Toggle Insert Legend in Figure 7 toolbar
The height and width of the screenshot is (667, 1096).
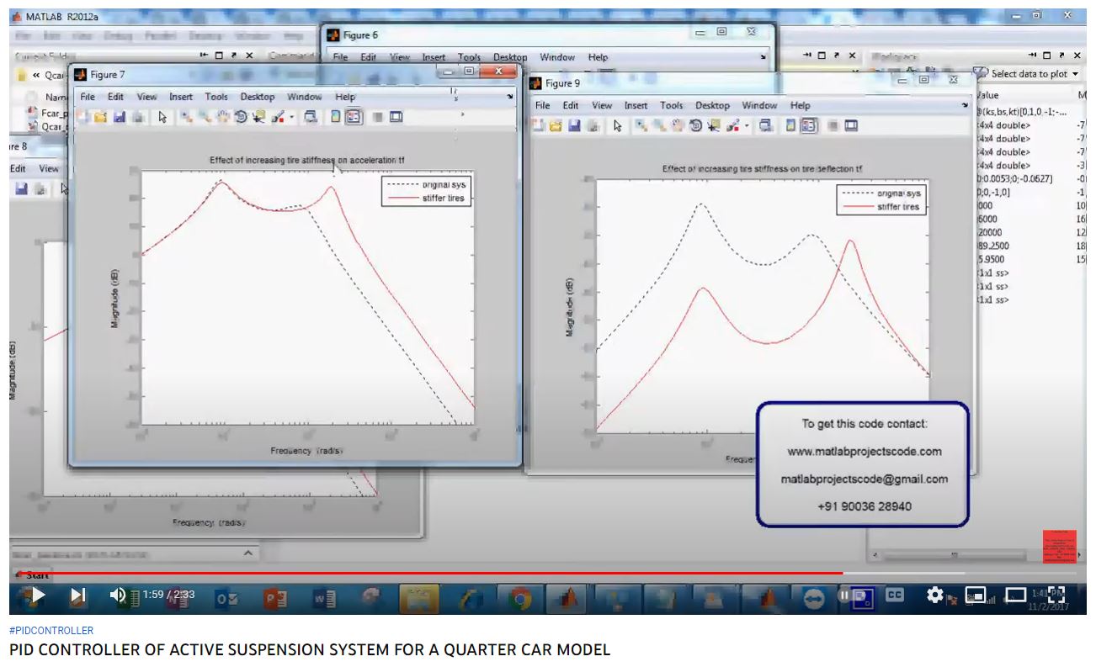(x=353, y=118)
